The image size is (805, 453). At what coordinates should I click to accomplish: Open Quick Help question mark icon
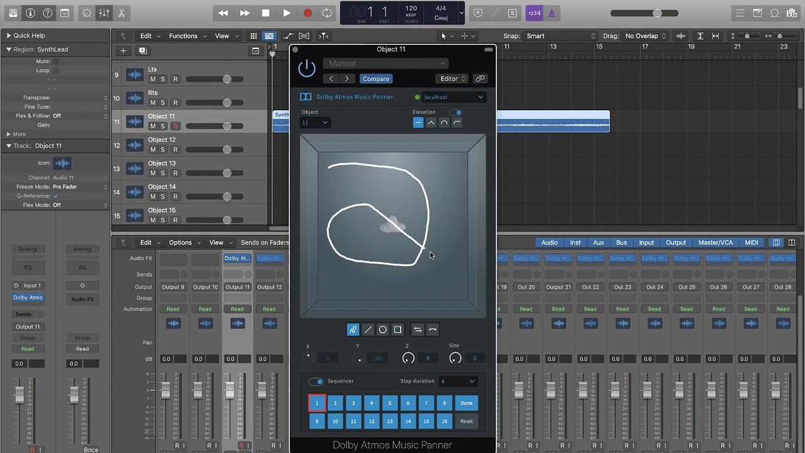(x=48, y=13)
